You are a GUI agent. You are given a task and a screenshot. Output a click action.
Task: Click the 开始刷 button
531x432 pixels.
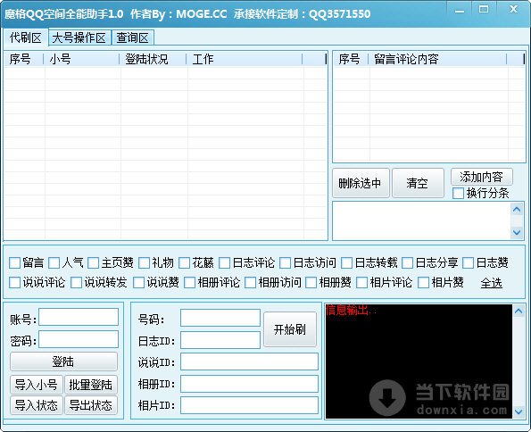pyautogui.click(x=290, y=329)
